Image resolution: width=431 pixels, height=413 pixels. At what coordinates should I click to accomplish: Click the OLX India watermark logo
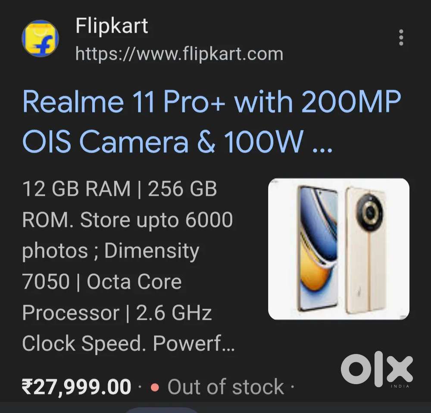377,370
